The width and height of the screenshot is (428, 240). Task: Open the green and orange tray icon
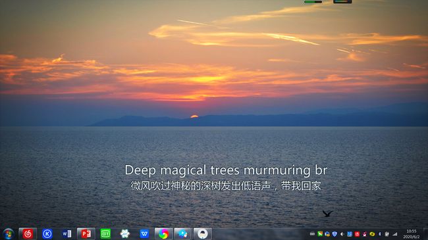[320, 234]
